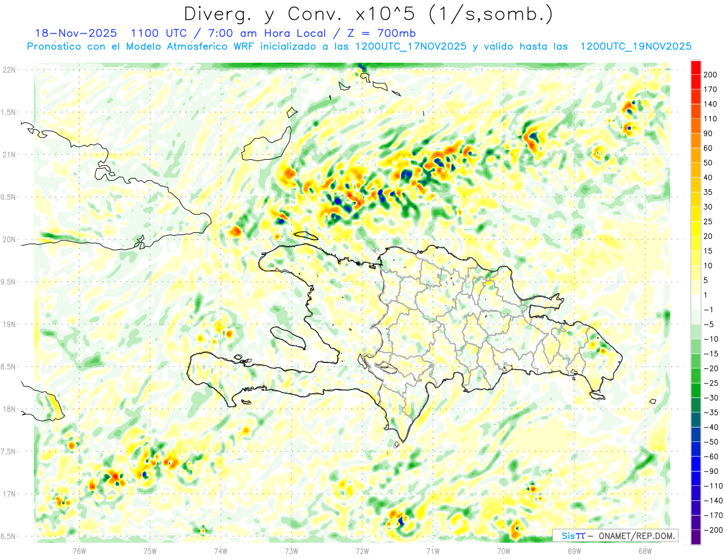Click the '-20' colorbar label
Image resolution: width=724 pixels, height=559 pixels.
tap(711, 368)
